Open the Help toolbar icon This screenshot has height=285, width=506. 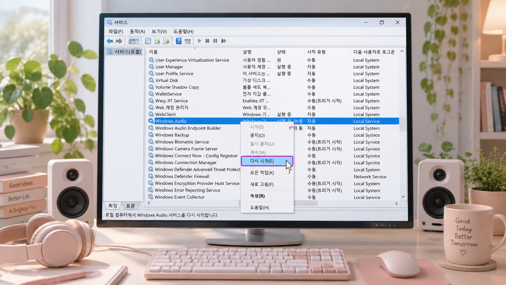pos(179,41)
